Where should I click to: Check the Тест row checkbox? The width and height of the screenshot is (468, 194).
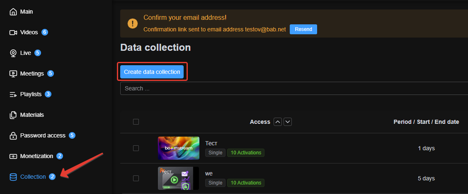[x=136, y=148]
